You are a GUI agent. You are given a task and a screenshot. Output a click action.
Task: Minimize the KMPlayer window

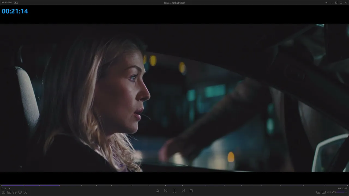(332, 2)
